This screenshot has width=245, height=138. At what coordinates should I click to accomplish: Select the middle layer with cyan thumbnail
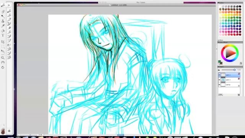tap(229, 80)
